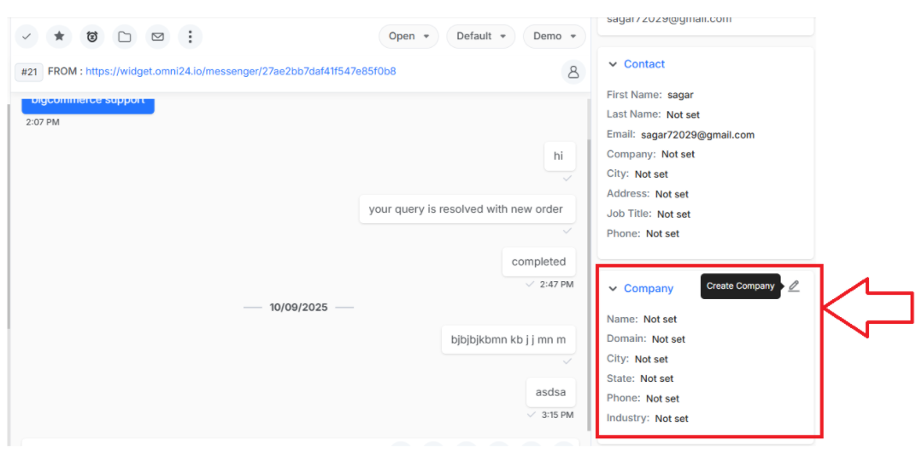922x464 pixels.
Task: Click the Contact section heading
Action: pos(644,64)
